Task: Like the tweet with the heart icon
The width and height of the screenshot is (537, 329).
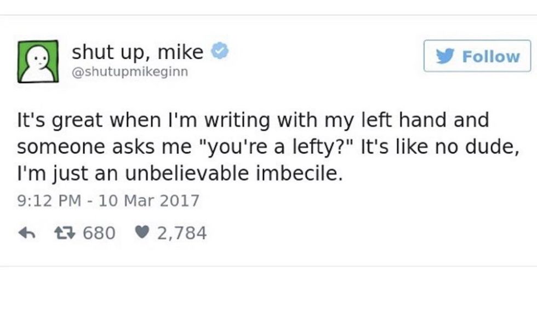Action: (142, 234)
